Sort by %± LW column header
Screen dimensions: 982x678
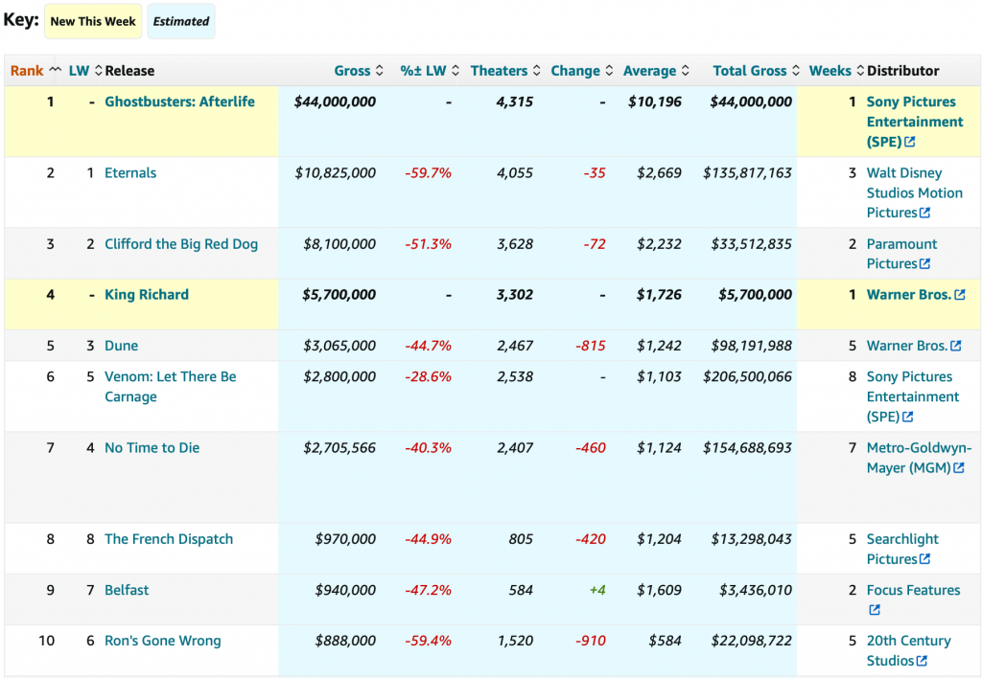pyautogui.click(x=423, y=71)
